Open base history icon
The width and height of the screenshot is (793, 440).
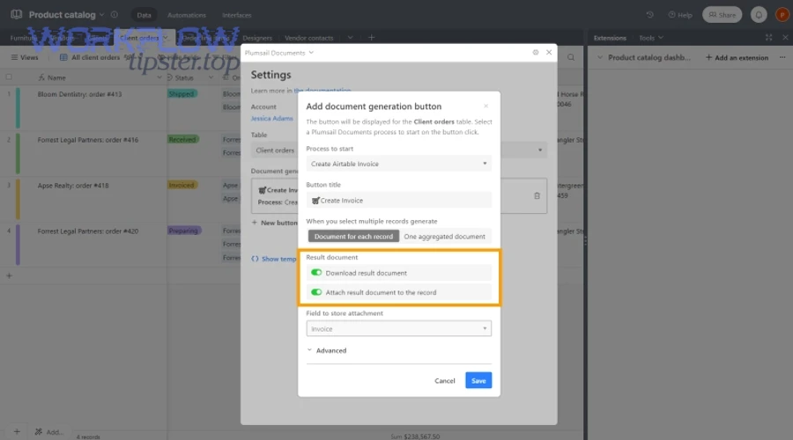point(650,15)
